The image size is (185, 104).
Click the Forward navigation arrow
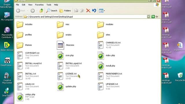(33, 11)
